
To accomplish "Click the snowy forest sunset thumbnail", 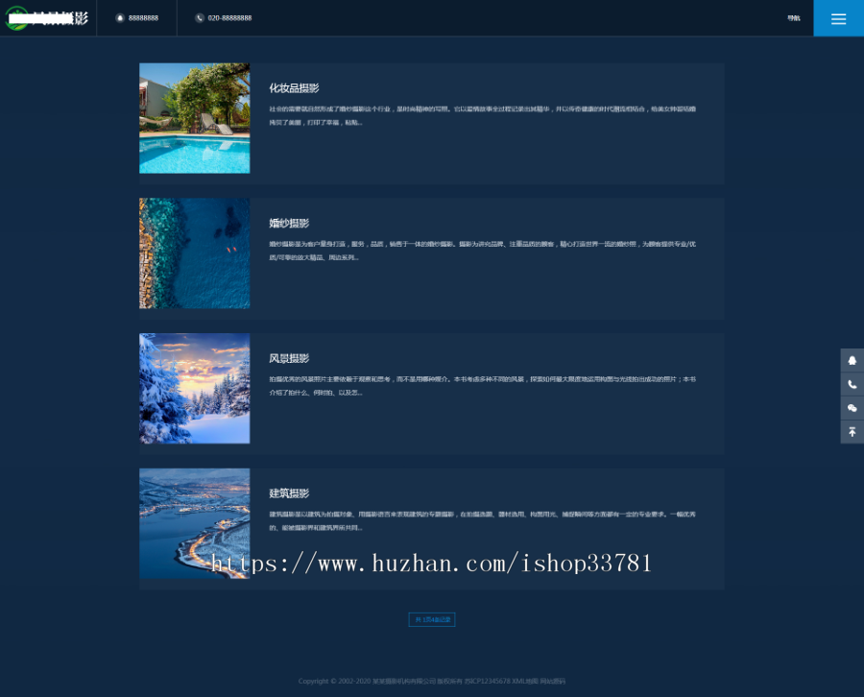I will (x=194, y=388).
